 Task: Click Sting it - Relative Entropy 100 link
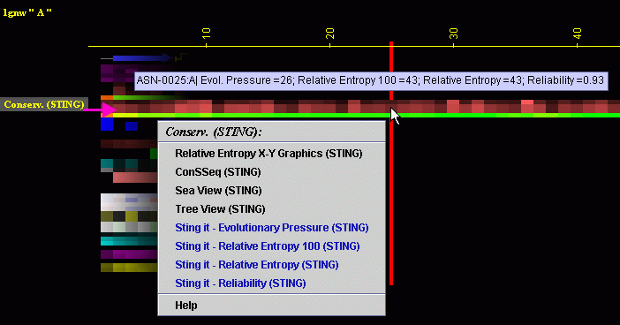click(x=268, y=246)
